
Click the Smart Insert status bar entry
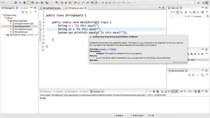[x=138, y=116]
